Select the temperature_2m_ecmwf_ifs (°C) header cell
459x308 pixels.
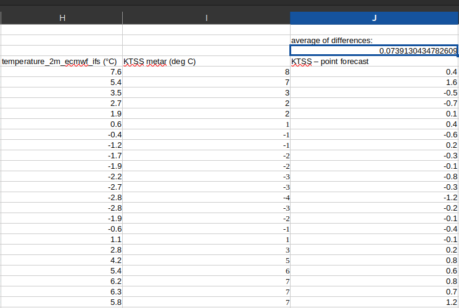point(62,62)
